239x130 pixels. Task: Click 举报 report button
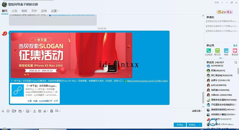pyautogui.click(x=217, y=3)
